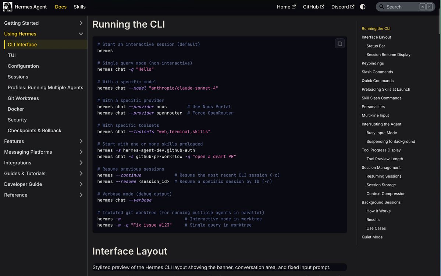The height and width of the screenshot is (276, 441).
Task: Jump to Use Cases section
Action: (x=376, y=228)
